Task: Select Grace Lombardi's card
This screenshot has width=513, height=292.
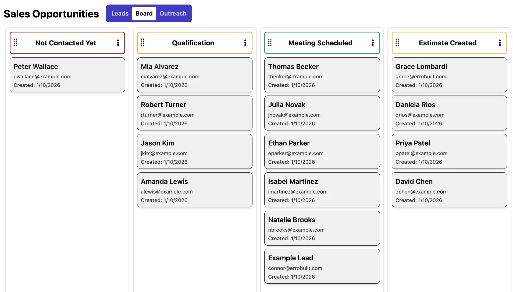Action: tap(449, 75)
